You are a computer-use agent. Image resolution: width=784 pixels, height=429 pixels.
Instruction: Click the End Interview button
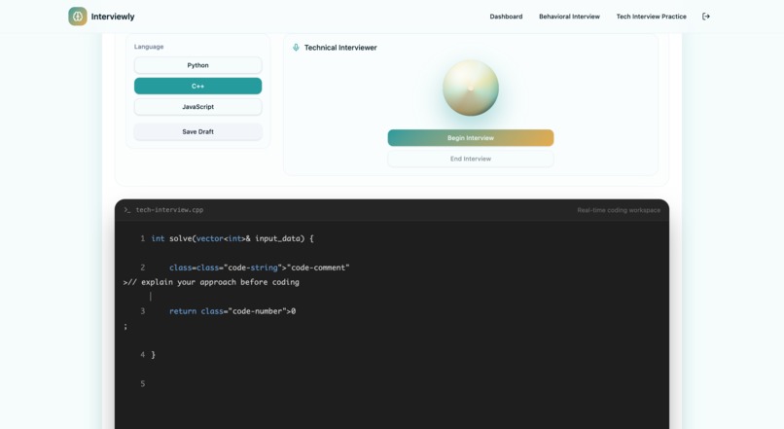471,159
